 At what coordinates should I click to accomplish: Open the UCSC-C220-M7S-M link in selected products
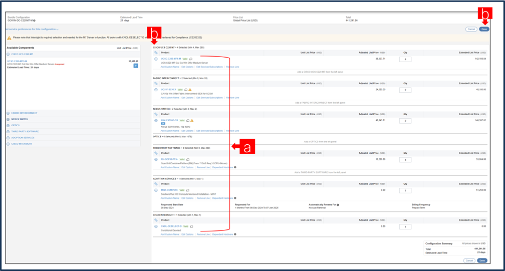[x=171, y=59]
